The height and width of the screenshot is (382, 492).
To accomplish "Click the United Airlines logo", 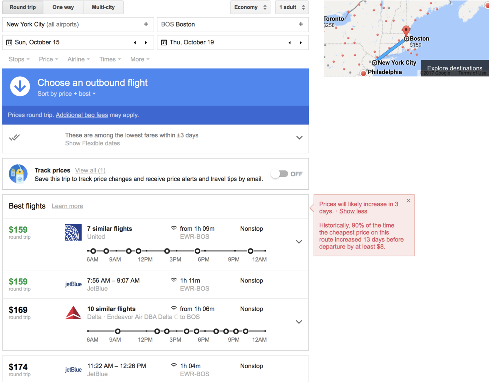I will [73, 232].
